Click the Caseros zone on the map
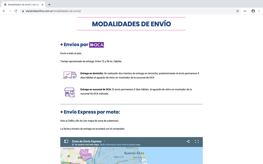This screenshot has width=263, height=164. (x=86, y=154)
